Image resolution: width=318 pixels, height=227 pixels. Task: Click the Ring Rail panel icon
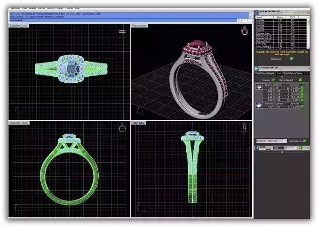[256, 148]
